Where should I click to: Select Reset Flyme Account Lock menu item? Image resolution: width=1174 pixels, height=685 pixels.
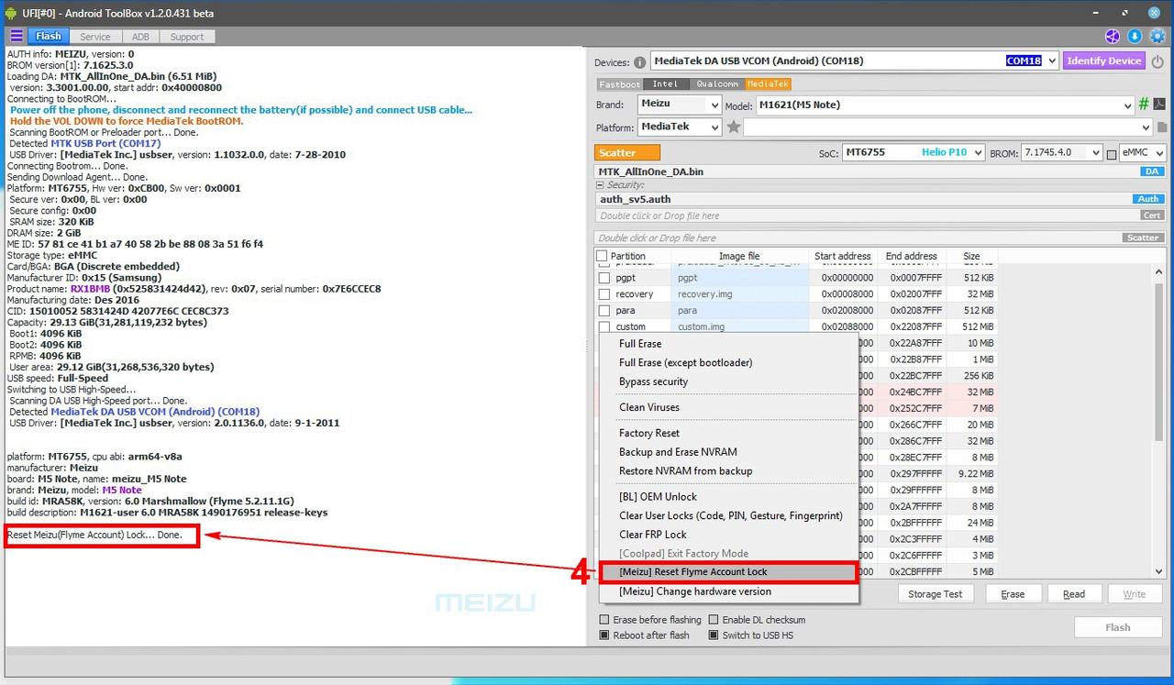(693, 572)
